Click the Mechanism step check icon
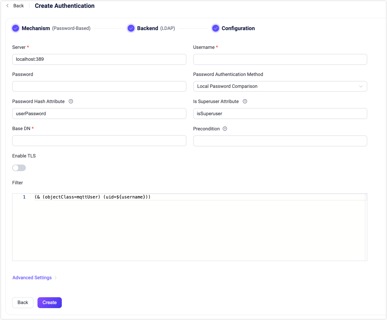This screenshot has height=320, width=387. pos(15,28)
